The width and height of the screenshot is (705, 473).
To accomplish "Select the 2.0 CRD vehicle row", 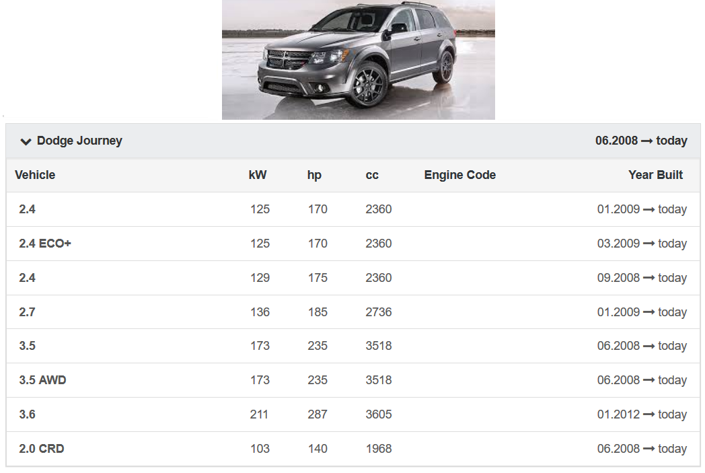I will pyautogui.click(x=42, y=449).
